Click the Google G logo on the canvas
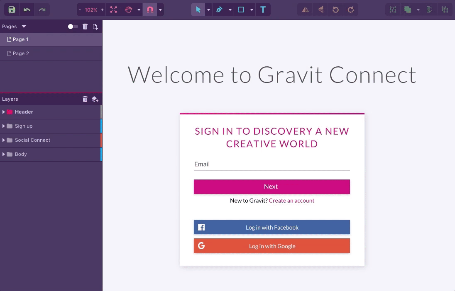 [201, 246]
